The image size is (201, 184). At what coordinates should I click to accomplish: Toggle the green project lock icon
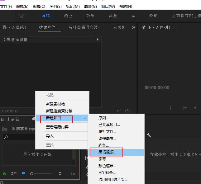pyautogui.click(x=4, y=174)
